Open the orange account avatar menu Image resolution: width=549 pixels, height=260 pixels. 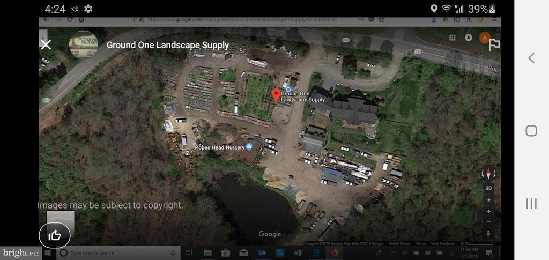pos(484,38)
